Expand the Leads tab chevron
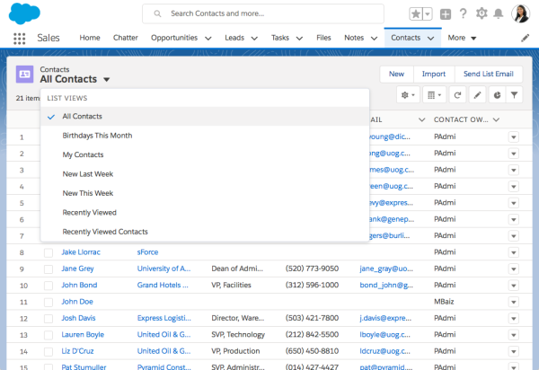This screenshot has width=539, height=370. point(254,39)
